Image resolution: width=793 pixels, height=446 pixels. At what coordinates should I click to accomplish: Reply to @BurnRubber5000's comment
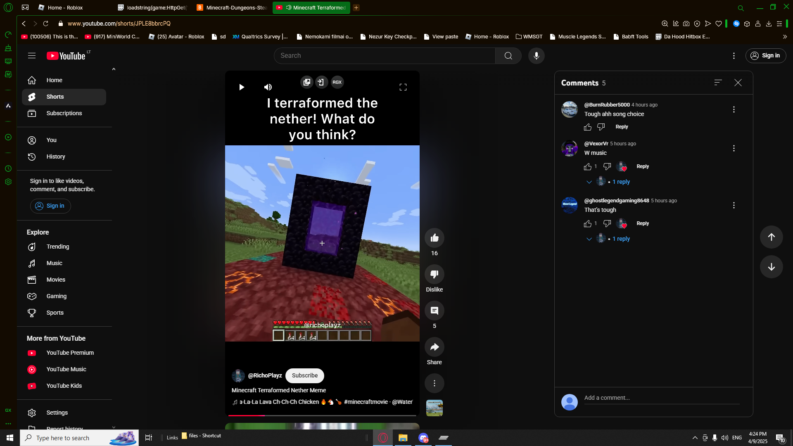[x=622, y=127]
